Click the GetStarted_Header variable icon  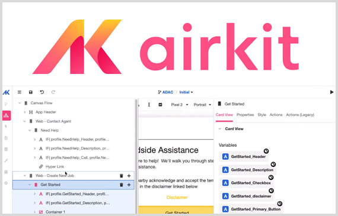click(x=225, y=156)
